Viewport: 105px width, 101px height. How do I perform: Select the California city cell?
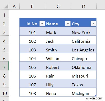[84, 40]
